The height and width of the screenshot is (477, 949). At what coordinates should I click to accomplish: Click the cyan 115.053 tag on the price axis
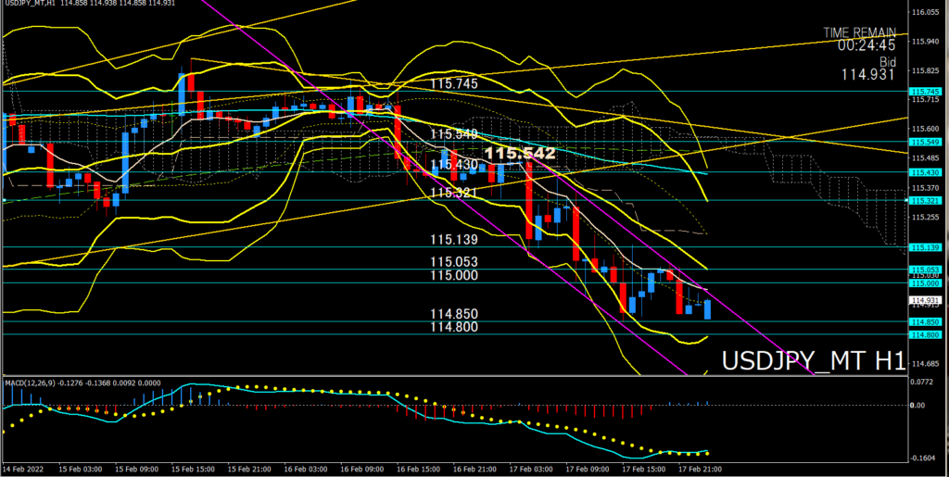[924, 270]
